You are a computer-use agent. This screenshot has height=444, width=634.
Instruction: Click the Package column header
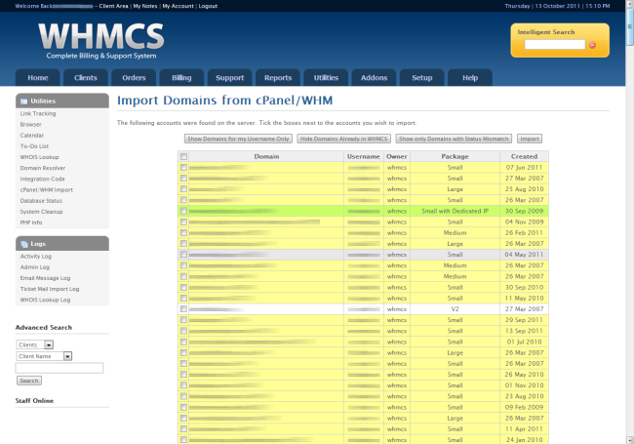[455, 156]
